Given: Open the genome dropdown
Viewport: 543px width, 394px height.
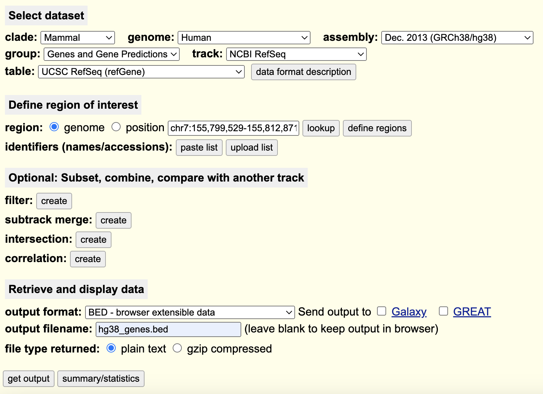Looking at the screenshot, I should coord(244,38).
